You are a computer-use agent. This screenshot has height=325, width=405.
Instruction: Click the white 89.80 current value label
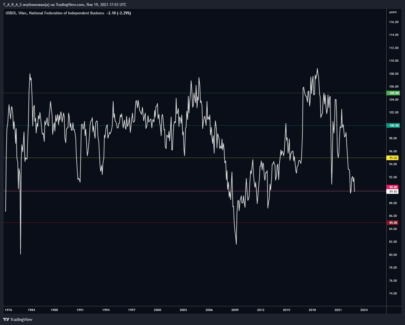tap(393, 192)
